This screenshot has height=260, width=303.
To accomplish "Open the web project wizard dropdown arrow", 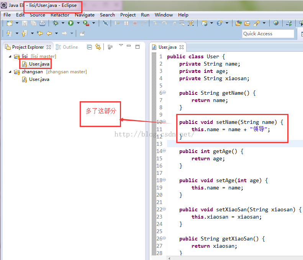I will pos(211,23).
